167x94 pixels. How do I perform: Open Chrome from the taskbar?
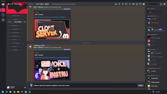pyautogui.click(x=14, y=92)
